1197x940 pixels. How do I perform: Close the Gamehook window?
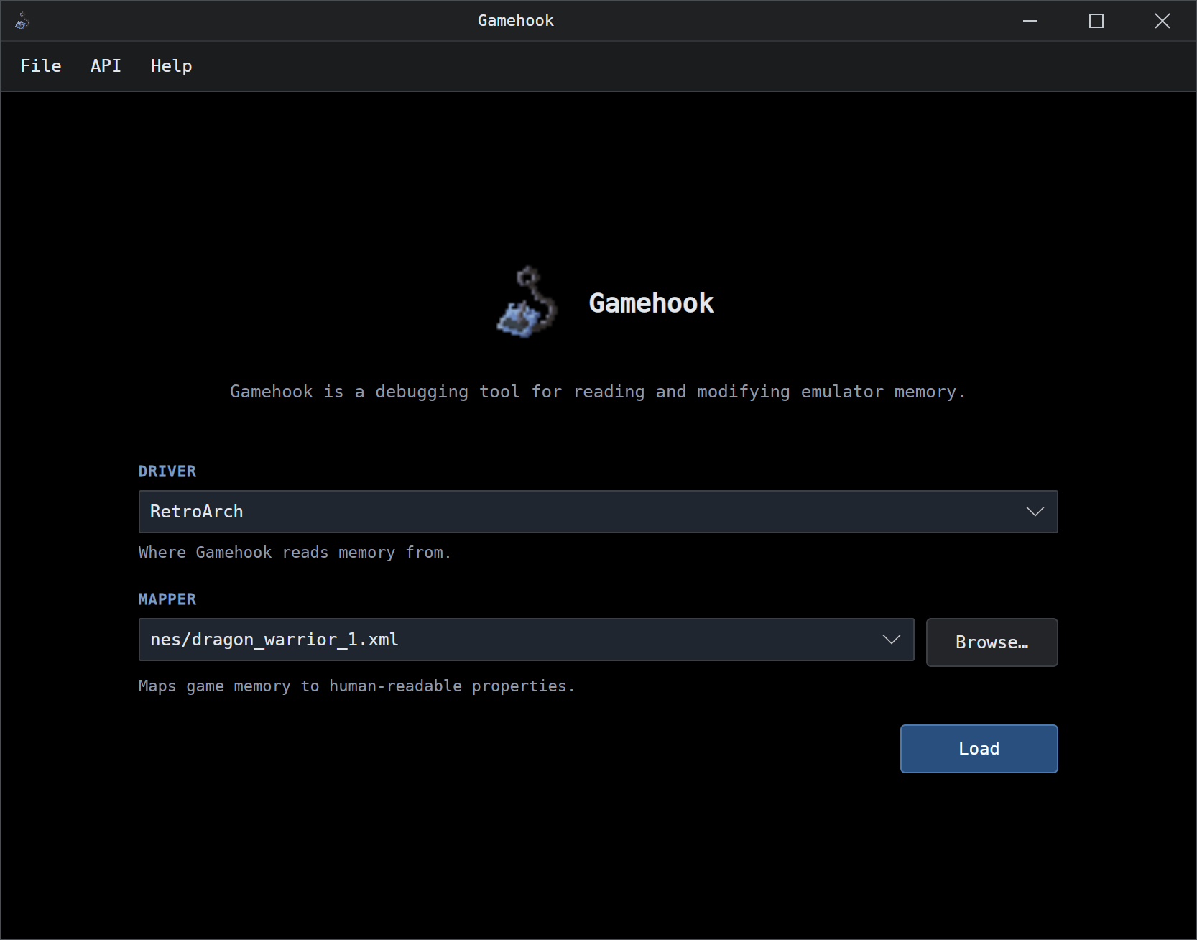pos(1163,21)
